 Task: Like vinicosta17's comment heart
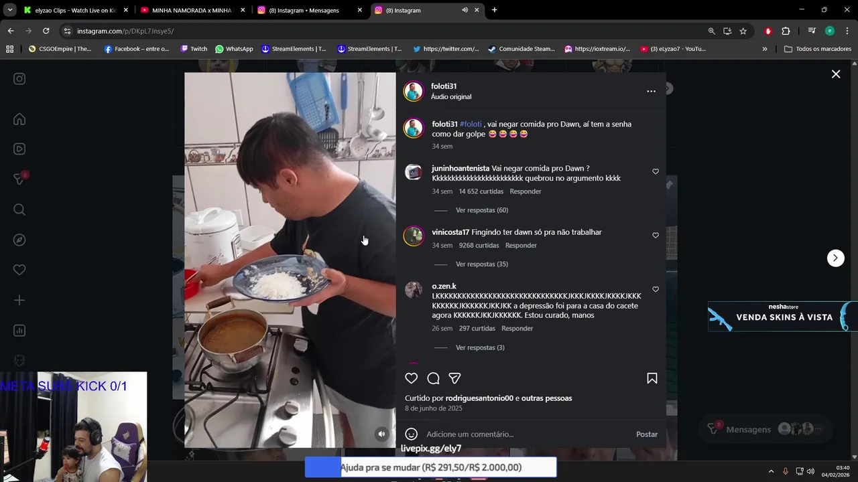click(656, 235)
